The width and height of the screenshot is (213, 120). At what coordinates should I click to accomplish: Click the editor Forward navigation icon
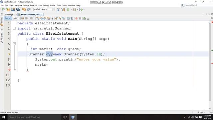pos(31,18)
